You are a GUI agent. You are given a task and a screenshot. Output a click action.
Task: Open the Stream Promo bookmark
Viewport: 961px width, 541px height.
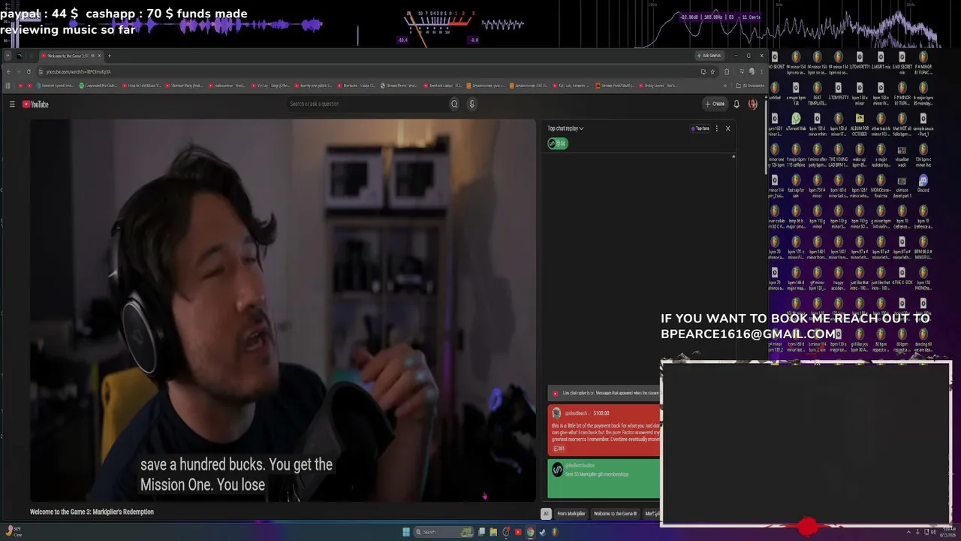[x=399, y=86]
